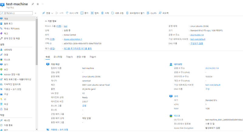
Task: Click the 중지 stop button
Action: click(x=84, y=13)
